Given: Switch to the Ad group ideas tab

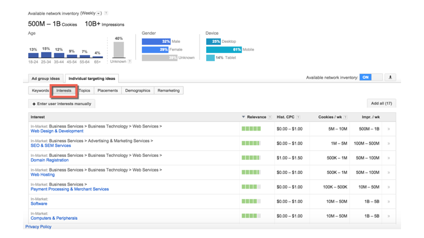Looking at the screenshot, I should point(46,79).
